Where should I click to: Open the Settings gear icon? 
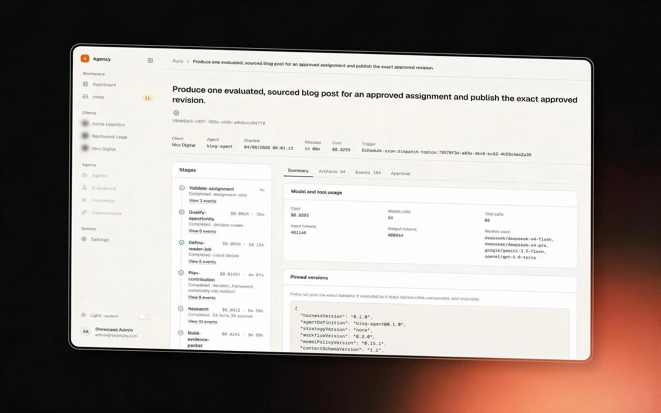coord(84,239)
